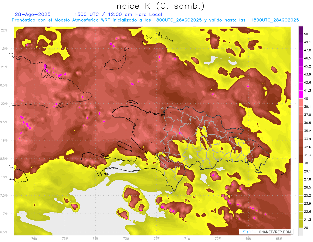Image resolution: width=313 pixels, height=242 pixels.
Task: Click the '68W' longitude axis label
Action: [279, 238]
